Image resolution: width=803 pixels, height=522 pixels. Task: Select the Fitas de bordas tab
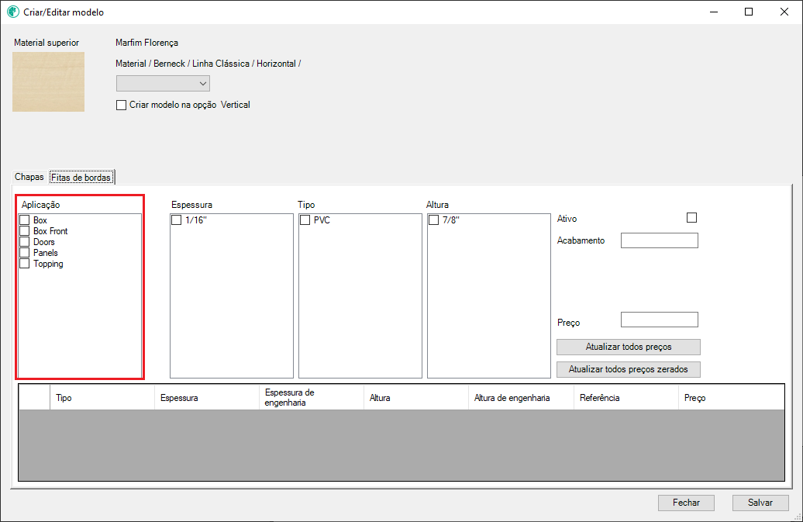(81, 178)
